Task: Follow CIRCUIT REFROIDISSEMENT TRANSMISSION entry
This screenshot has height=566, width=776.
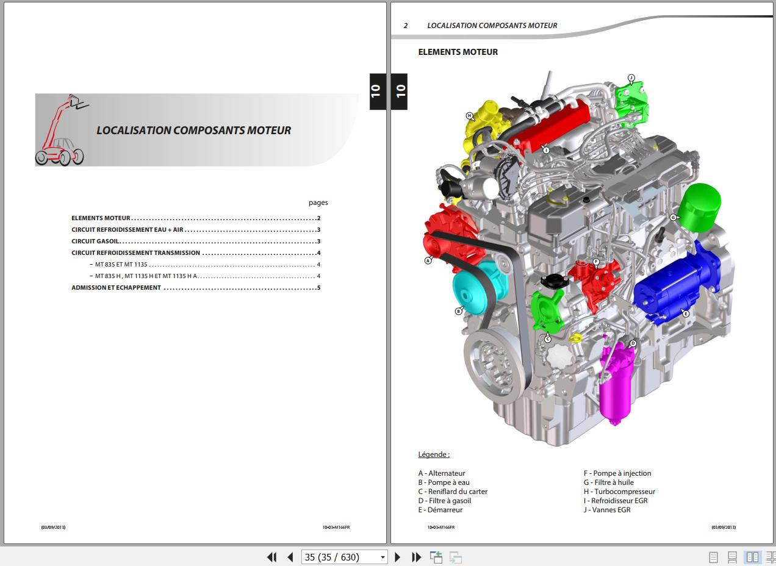Action: pos(135,253)
